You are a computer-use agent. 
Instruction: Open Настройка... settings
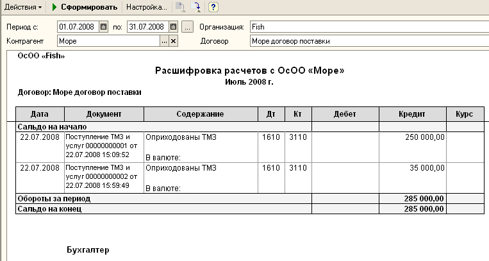(147, 7)
